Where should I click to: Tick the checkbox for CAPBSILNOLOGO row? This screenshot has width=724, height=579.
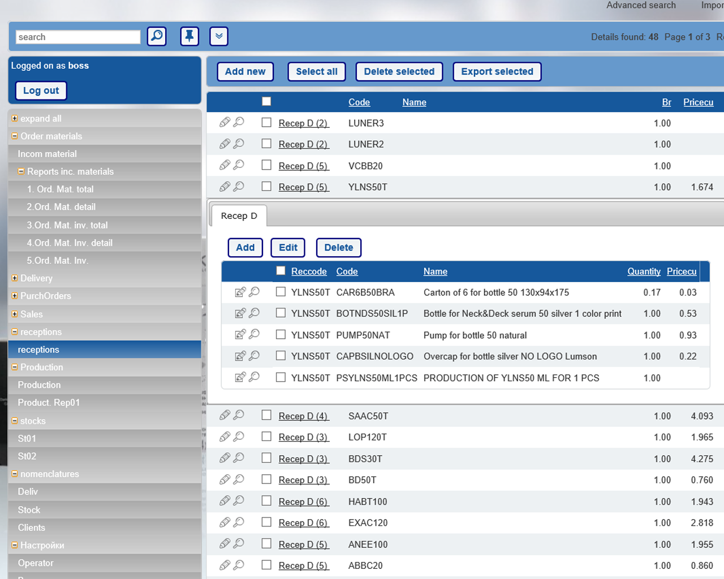(281, 356)
